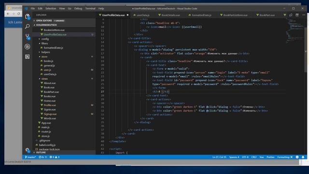Switch to the userData.js tab
This screenshot has width=309, height=174.
tap(143, 15)
